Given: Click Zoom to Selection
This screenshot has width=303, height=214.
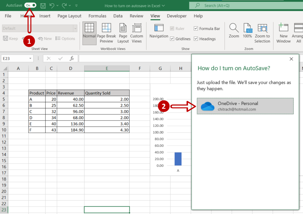Looking at the screenshot, I should tap(262, 31).
